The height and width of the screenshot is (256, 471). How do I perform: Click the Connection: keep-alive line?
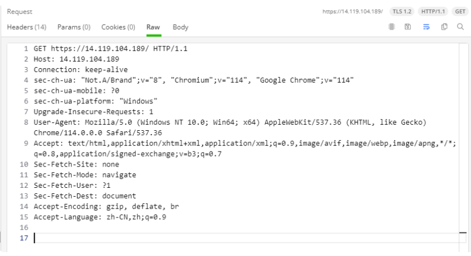(x=81, y=70)
